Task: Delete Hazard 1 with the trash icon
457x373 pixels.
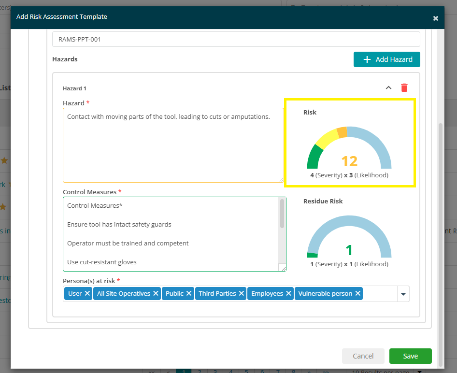Action: [x=404, y=88]
